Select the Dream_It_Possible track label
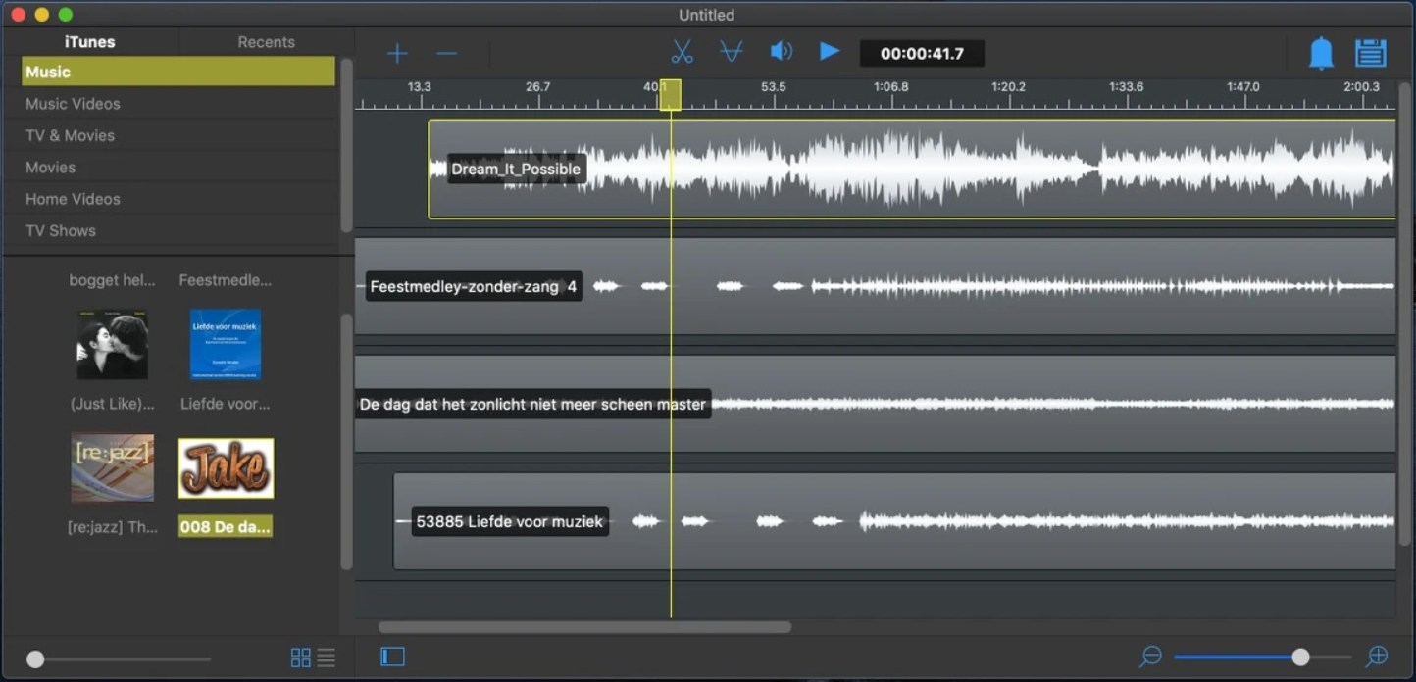Screen dimensions: 1416x682 click(517, 170)
